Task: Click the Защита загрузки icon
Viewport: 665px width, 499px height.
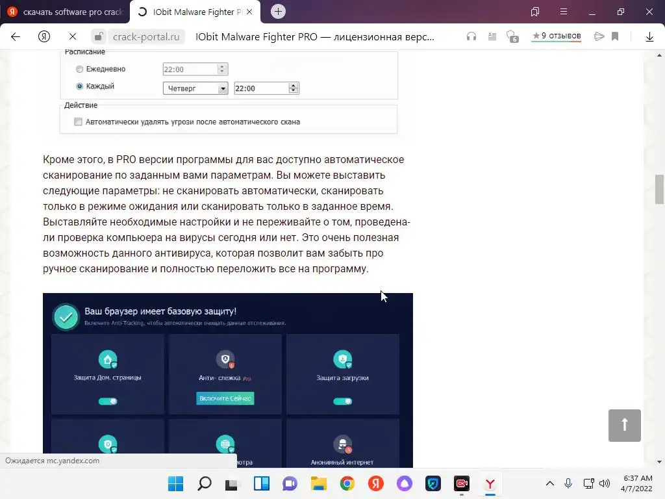Action: [343, 359]
